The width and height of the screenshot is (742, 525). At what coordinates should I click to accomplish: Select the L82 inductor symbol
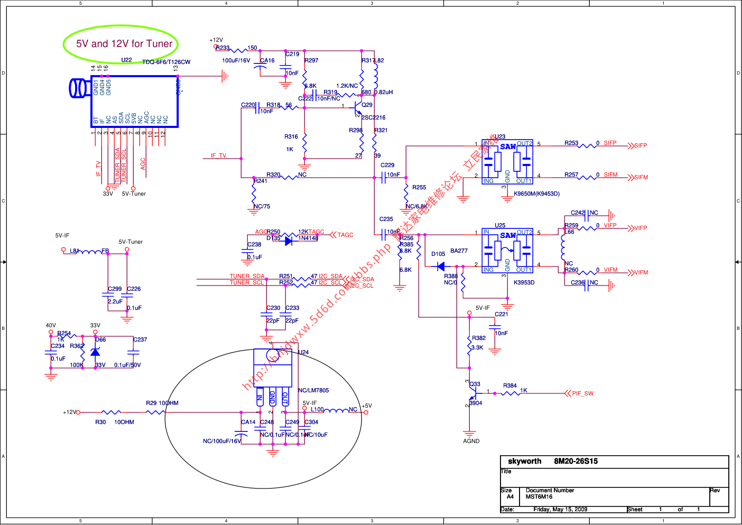point(376,77)
